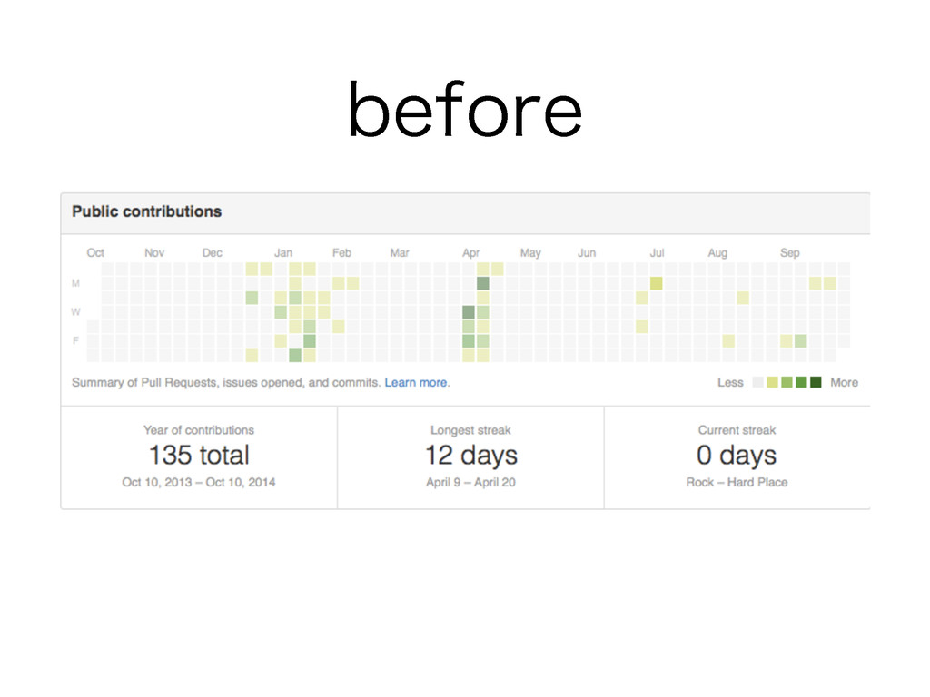Image resolution: width=930 pixels, height=697 pixels.
Task: Click the Oct month label
Action: click(x=95, y=252)
